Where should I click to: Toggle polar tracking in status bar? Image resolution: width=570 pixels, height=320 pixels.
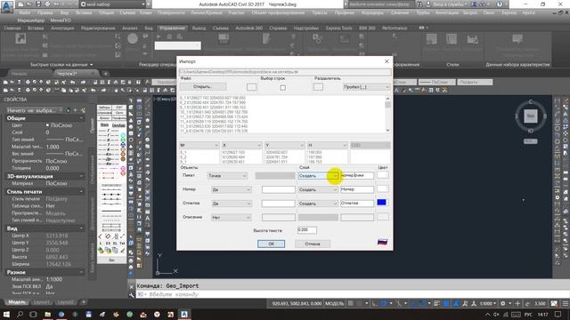pyautogui.click(x=384, y=303)
